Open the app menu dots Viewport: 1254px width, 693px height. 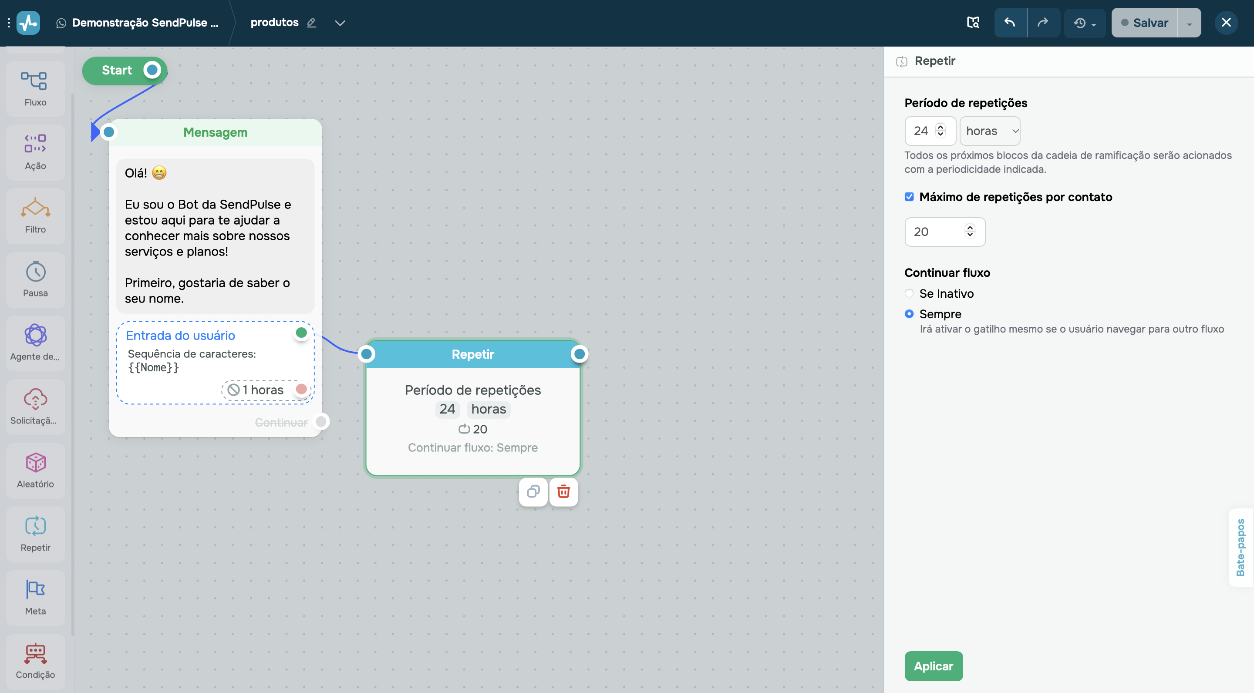(x=9, y=23)
